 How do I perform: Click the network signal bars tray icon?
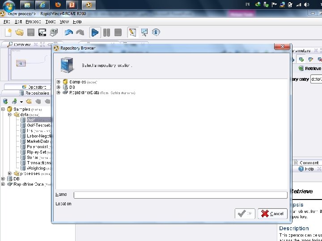[x=299, y=5]
